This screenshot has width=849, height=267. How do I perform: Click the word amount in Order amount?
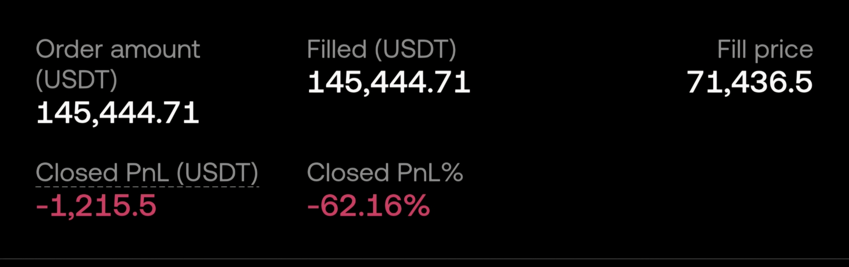pos(155,50)
